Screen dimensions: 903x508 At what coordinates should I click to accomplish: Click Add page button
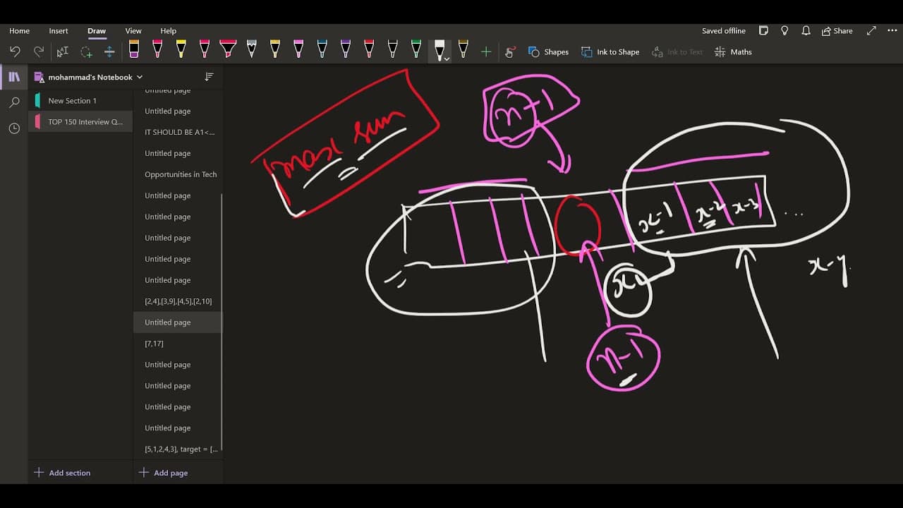(164, 473)
